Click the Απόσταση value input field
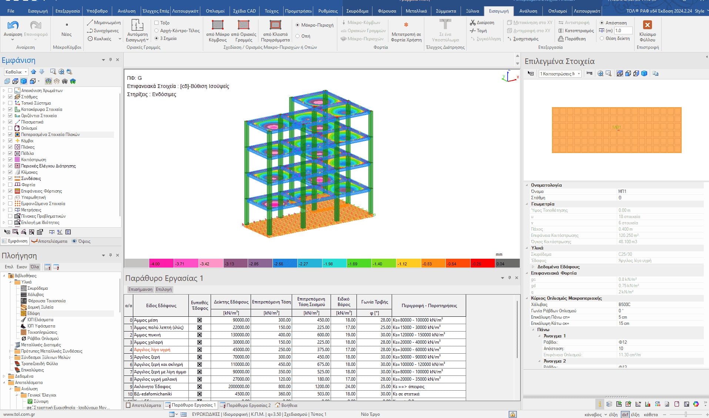This screenshot has width=709, height=418. (x=623, y=31)
